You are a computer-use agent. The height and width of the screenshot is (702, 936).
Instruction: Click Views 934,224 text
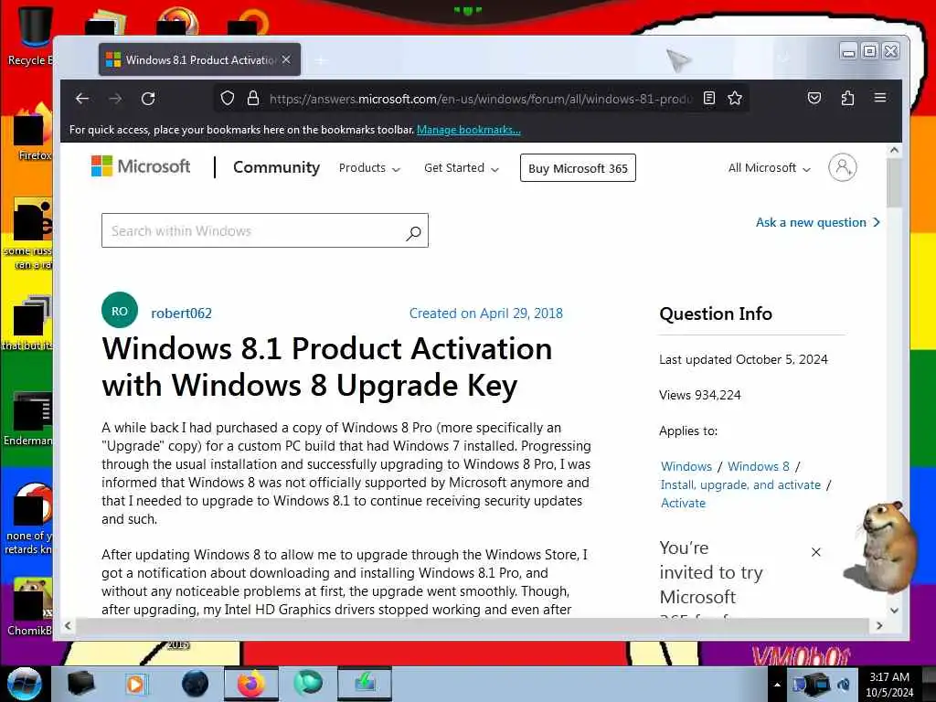(x=699, y=395)
